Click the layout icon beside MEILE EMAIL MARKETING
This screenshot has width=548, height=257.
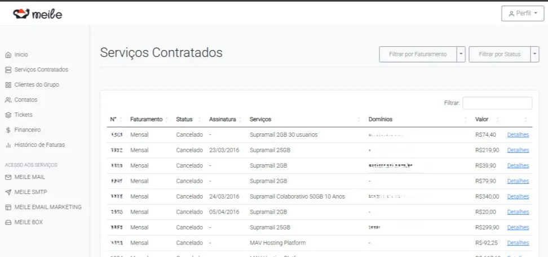8,207
